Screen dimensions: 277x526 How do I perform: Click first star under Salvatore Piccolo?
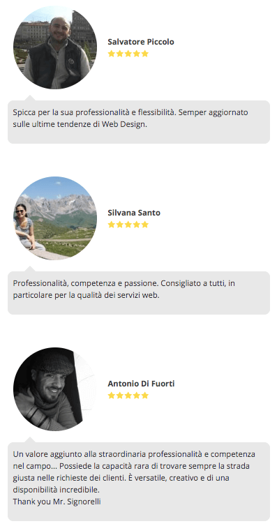tap(112, 54)
